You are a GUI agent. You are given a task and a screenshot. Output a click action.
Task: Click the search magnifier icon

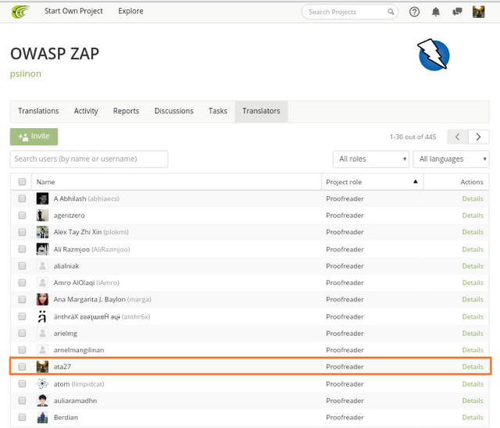[391, 12]
